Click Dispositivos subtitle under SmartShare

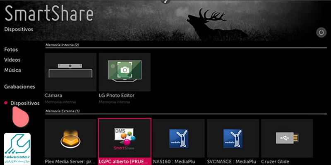point(19,29)
